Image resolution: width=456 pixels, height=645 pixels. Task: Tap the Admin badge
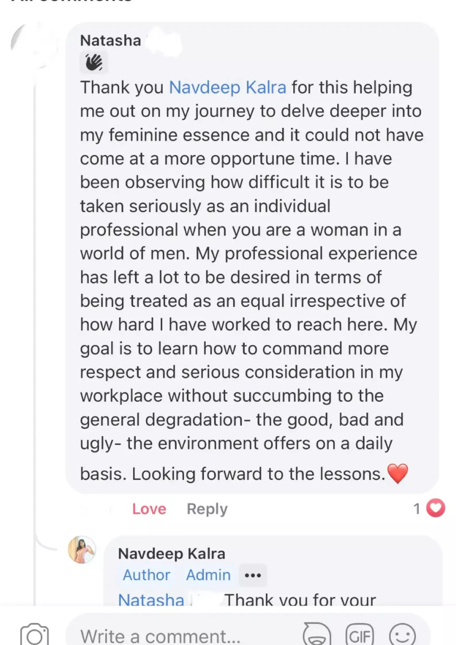coord(208,575)
